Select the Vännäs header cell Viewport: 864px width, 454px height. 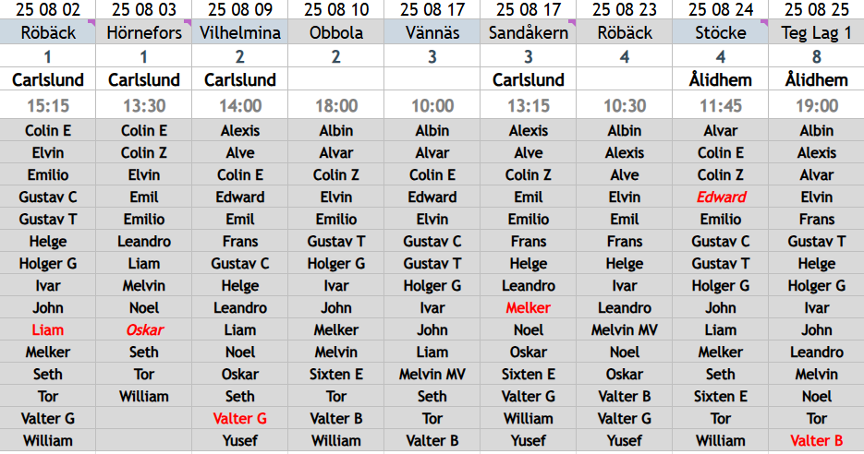432,32
